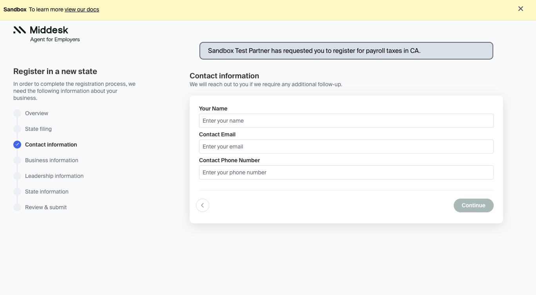This screenshot has width=536, height=295.
Task: Click the Agent for Employers text
Action: pos(55,40)
